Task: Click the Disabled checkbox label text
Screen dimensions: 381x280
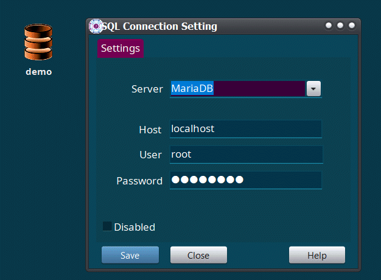Action: (135, 227)
